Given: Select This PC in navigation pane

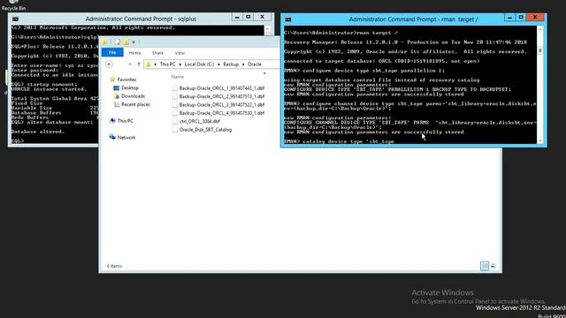Looking at the screenshot, I should coord(126,121).
